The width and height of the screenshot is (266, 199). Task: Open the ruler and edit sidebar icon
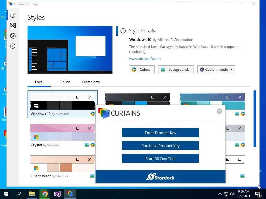point(13,26)
